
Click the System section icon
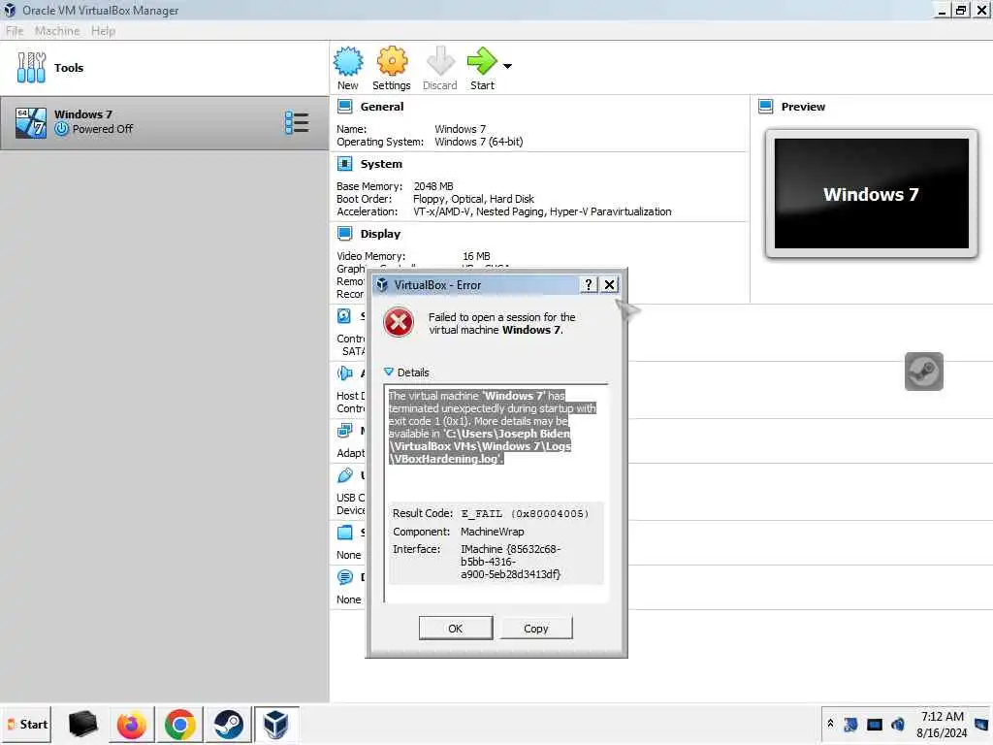[x=345, y=164]
